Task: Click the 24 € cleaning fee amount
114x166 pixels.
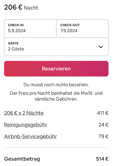Action: coord(103,125)
